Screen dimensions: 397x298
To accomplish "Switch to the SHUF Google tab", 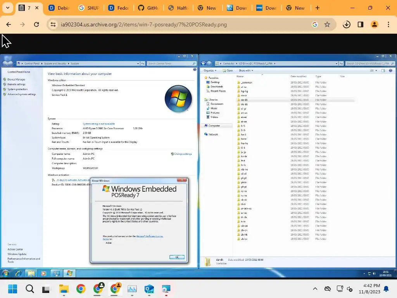I will pyautogui.click(x=88, y=8).
